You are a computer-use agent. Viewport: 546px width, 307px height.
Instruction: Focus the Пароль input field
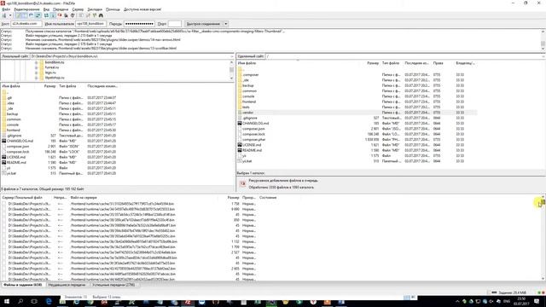(x=139, y=24)
